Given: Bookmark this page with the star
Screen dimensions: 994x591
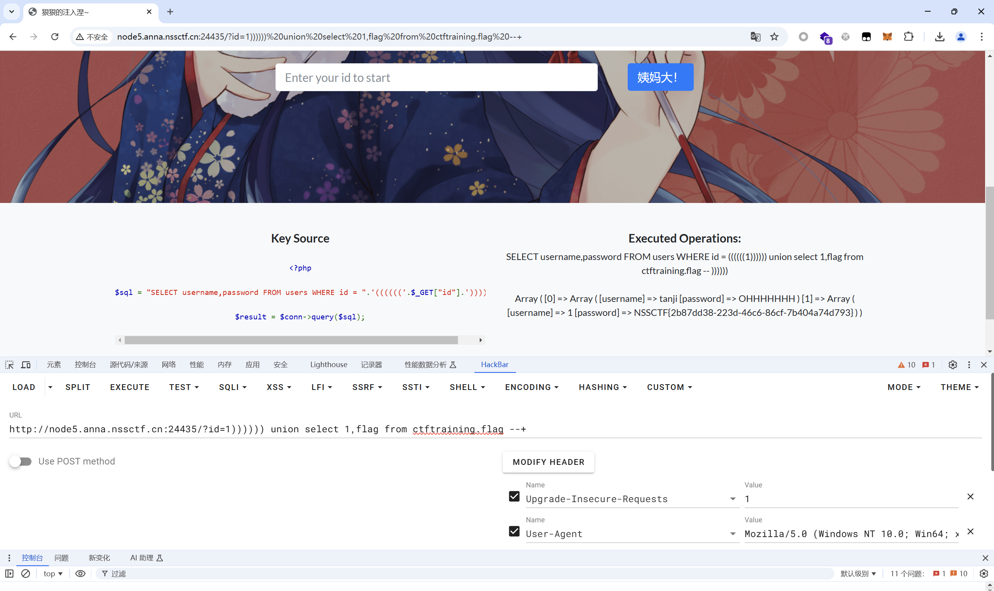Looking at the screenshot, I should tap(775, 36).
